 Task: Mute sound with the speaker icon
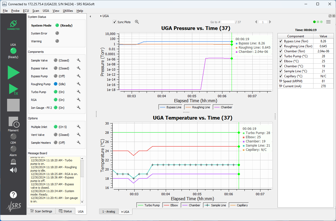[x=13, y=170]
